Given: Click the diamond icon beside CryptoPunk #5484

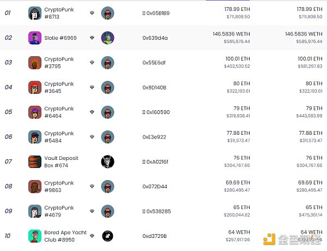Looking at the screenshot, I should coord(92,137).
